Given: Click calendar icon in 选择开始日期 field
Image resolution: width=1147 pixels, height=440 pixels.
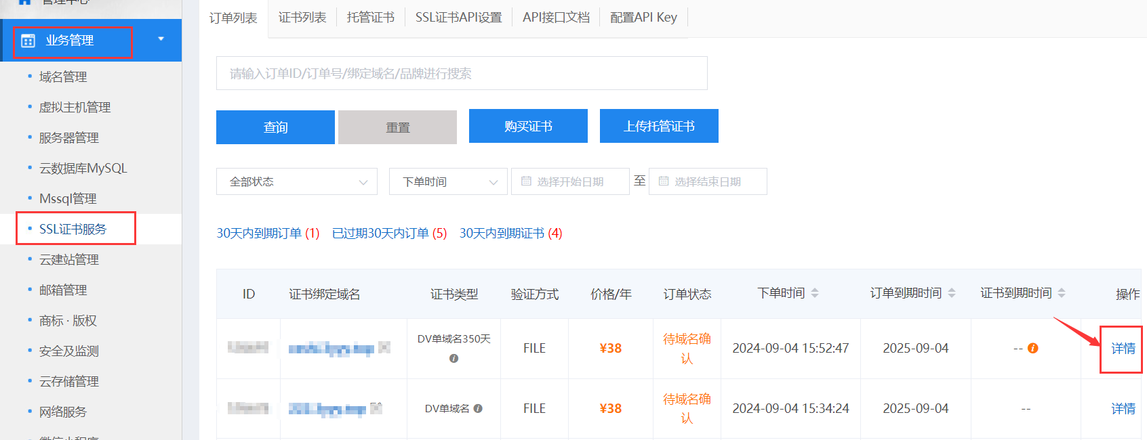Looking at the screenshot, I should tap(526, 181).
